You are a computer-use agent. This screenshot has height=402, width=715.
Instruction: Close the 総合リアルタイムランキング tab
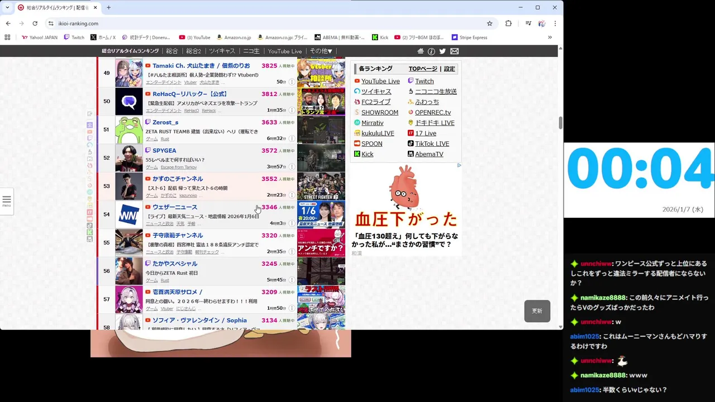point(95,8)
